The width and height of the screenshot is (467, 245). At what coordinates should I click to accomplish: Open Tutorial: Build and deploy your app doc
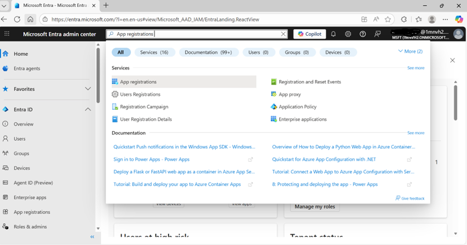click(x=177, y=184)
